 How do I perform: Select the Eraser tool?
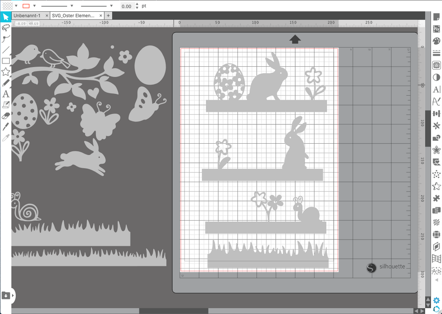[5, 116]
